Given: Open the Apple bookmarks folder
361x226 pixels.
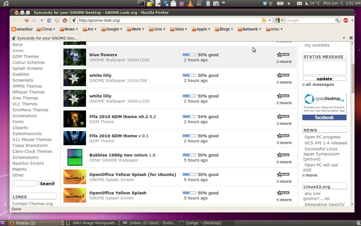Looking at the screenshot, I should pyautogui.click(x=201, y=29).
